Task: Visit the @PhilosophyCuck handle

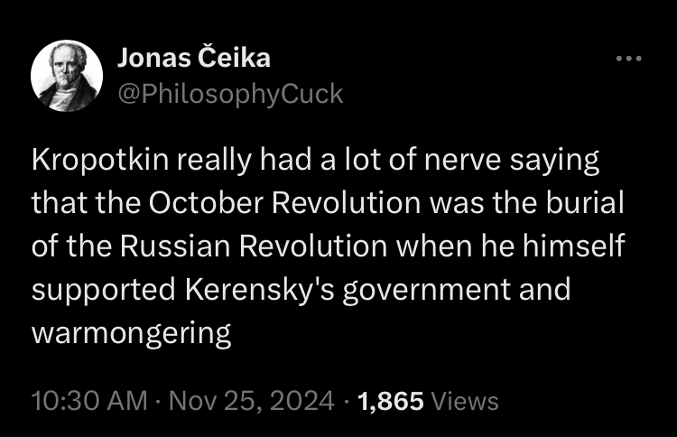Action: tap(230, 94)
